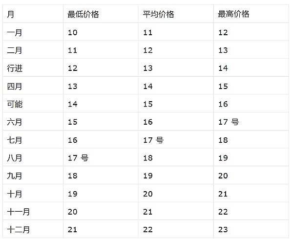Click the 一月 row label
Image resolution: width=293 pixels, height=242 pixels.
[x=15, y=33]
